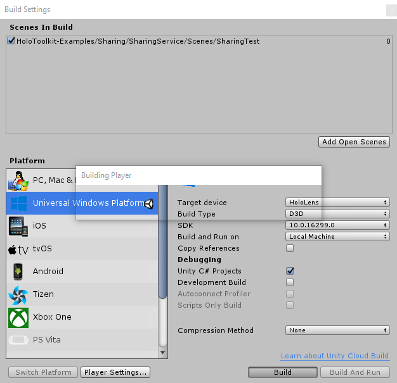Open the Build and Run on dropdown
Image resolution: width=397 pixels, height=383 pixels.
(337, 237)
